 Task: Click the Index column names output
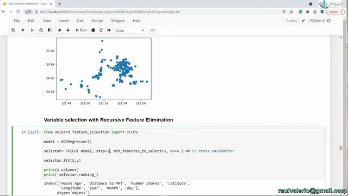(117, 188)
